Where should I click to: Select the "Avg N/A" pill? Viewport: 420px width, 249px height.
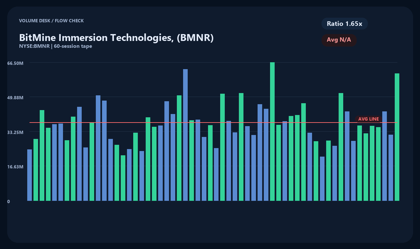coord(339,40)
